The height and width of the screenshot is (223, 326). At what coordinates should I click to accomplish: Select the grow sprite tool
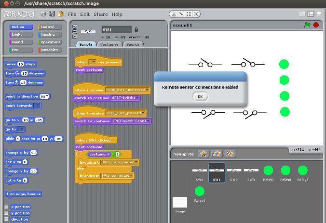[189, 14]
